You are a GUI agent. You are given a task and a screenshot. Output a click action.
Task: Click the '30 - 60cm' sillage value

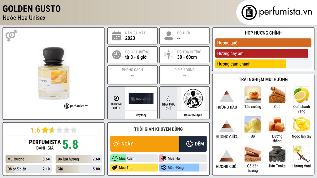[x=187, y=57]
